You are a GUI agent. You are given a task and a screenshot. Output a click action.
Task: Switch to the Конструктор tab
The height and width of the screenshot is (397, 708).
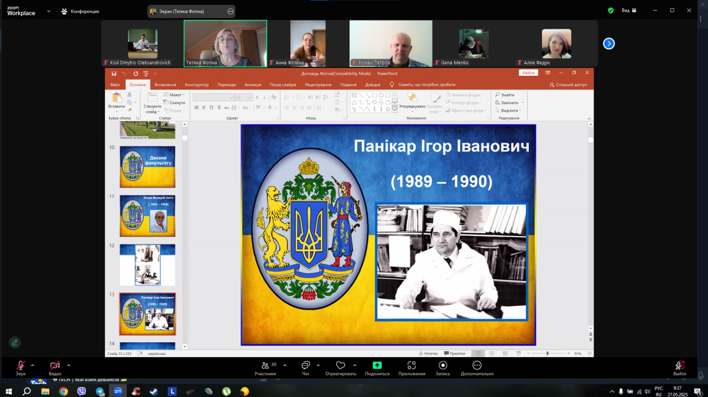tap(197, 85)
